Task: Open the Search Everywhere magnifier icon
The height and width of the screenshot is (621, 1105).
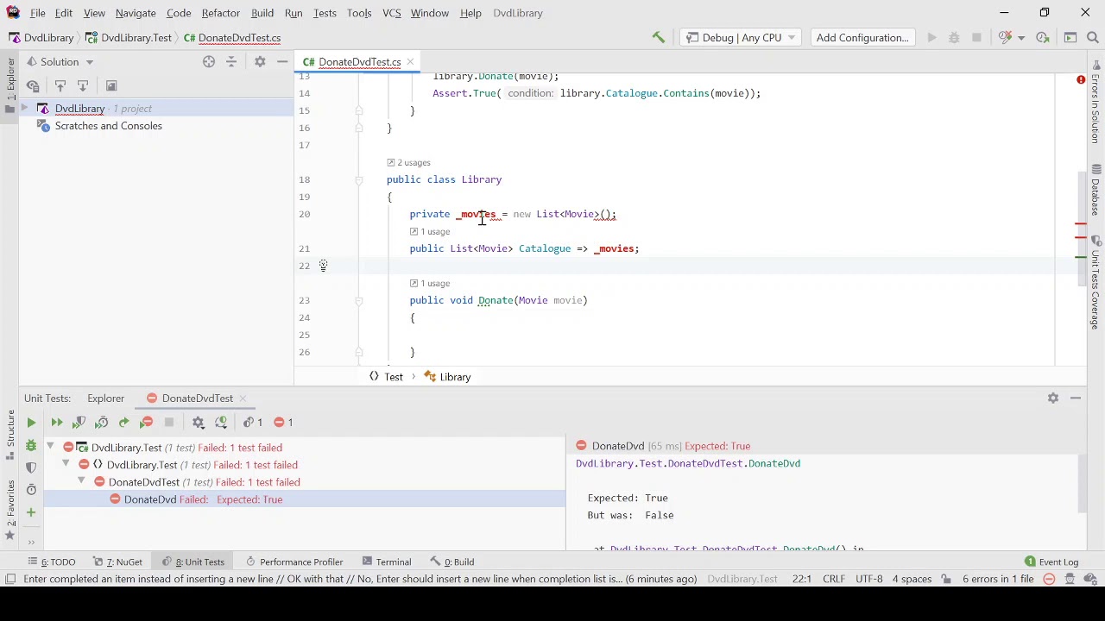Action: point(1092,37)
